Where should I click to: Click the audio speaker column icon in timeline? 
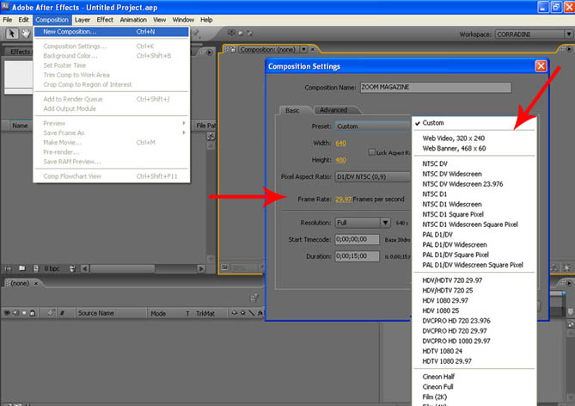tap(18, 313)
